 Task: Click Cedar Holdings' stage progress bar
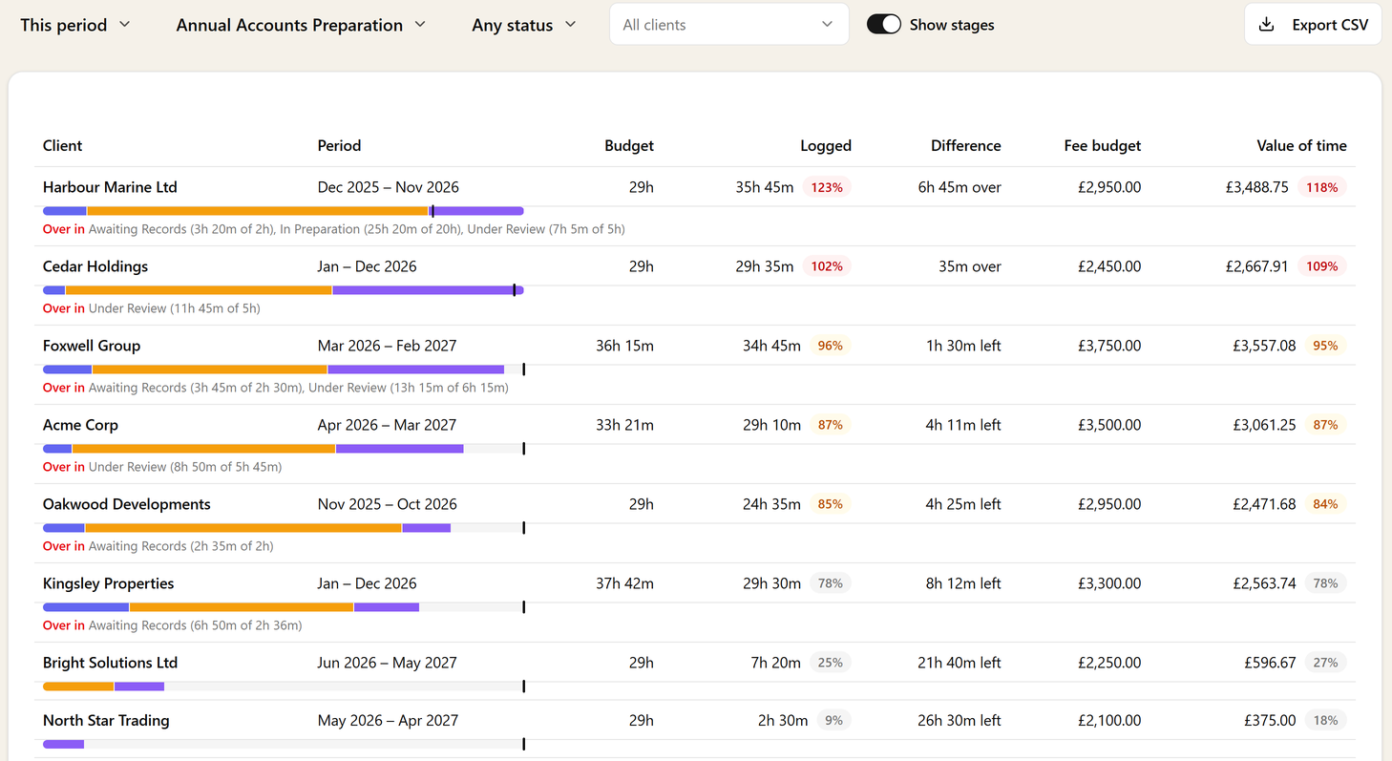pyautogui.click(x=284, y=290)
